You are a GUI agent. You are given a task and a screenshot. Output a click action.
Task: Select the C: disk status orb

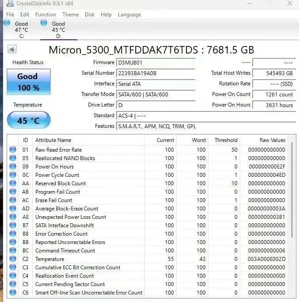click(x=7, y=23)
